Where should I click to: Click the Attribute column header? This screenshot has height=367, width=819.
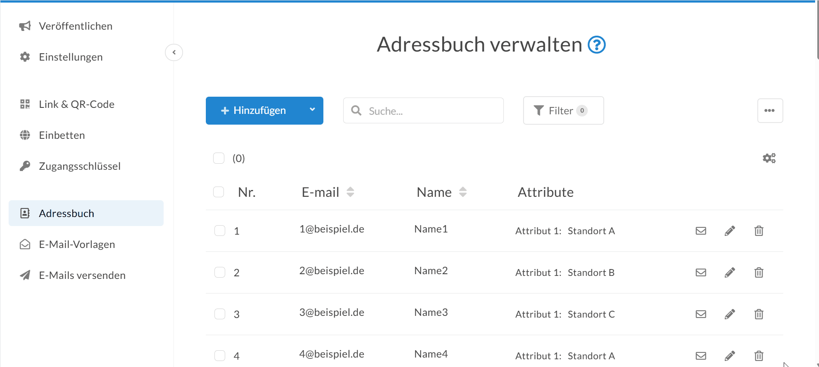coord(546,192)
